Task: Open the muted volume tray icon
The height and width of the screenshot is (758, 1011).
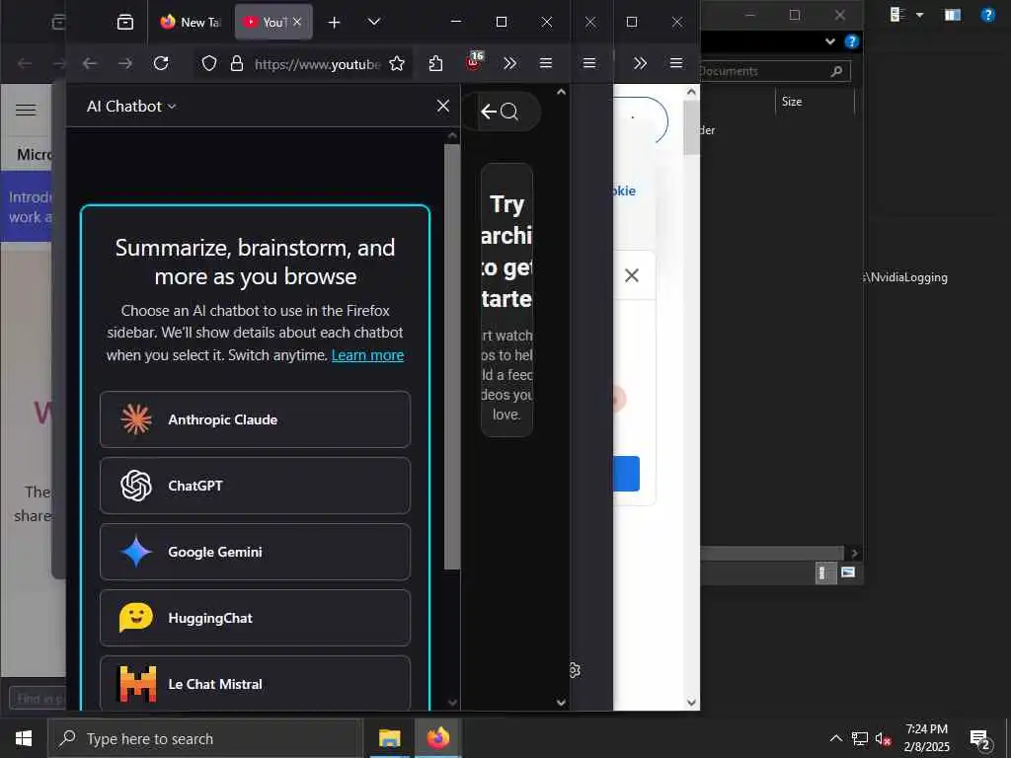Action: click(x=884, y=738)
